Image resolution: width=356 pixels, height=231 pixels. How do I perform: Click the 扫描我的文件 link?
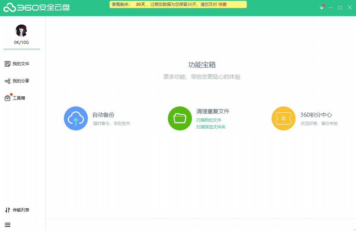(x=209, y=120)
